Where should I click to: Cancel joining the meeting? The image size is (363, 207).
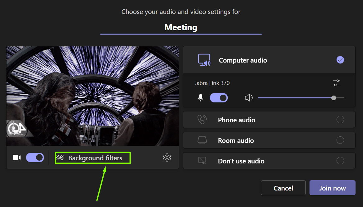283,188
